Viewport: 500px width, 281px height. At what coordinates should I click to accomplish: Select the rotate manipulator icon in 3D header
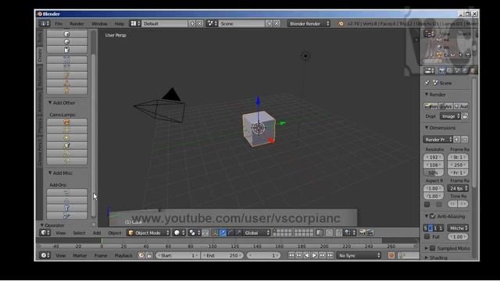pos(230,233)
